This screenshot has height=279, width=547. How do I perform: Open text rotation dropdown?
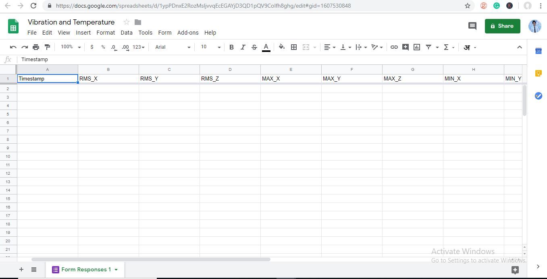pos(377,47)
